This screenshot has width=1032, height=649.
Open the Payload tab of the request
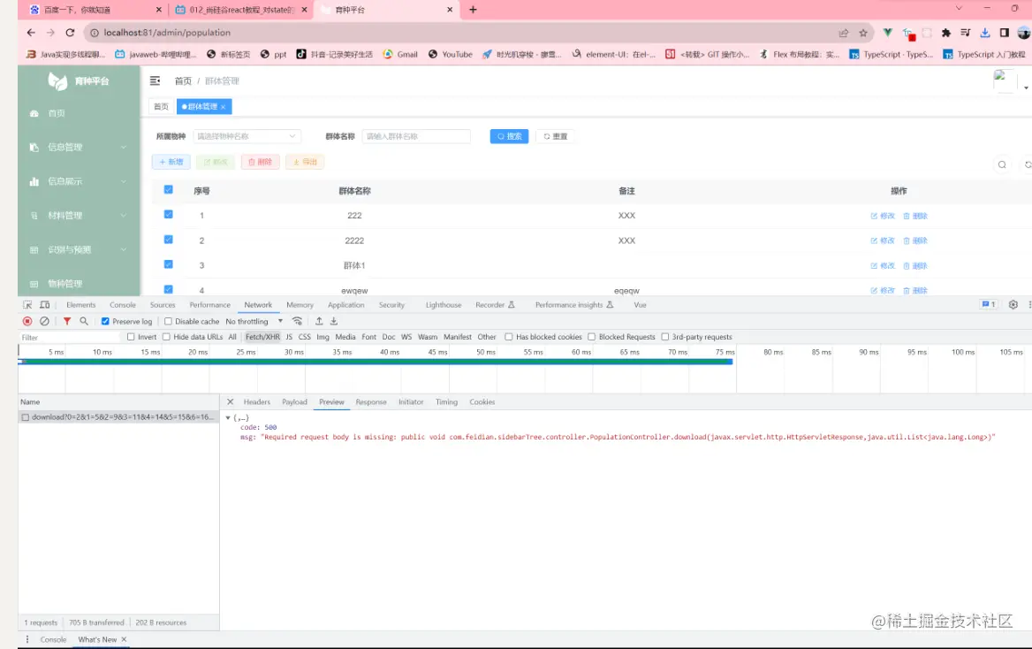click(x=294, y=401)
